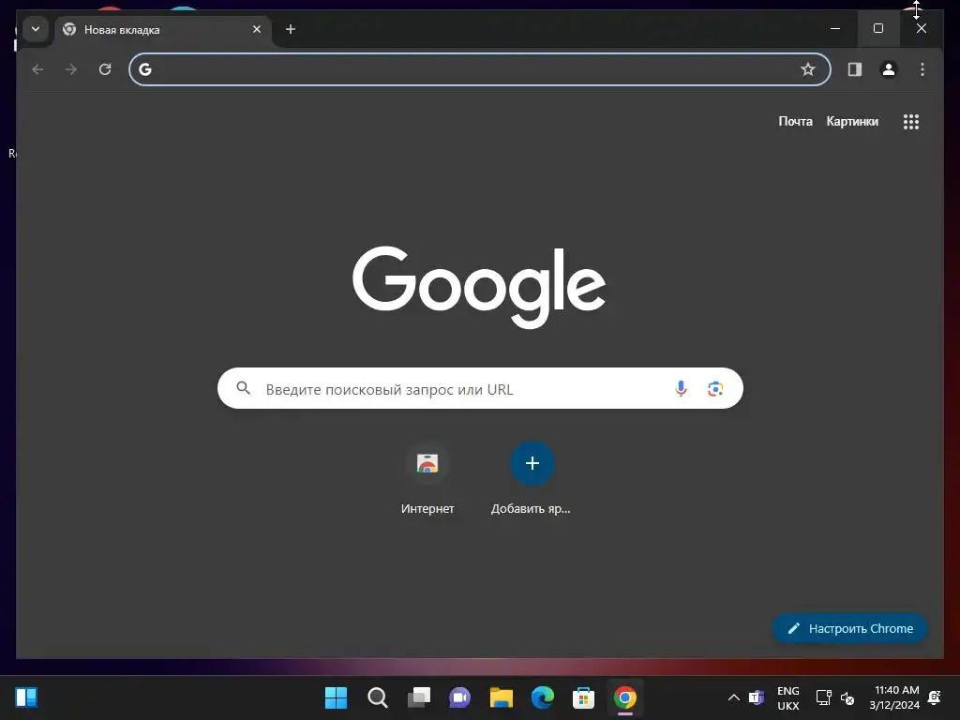Open Task View on taskbar
The width and height of the screenshot is (960, 720).
click(419, 697)
